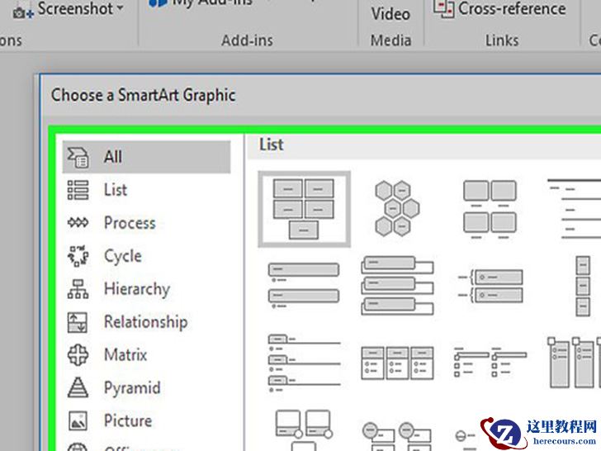
Task: Click the Process arrows icon
Action: (x=78, y=223)
